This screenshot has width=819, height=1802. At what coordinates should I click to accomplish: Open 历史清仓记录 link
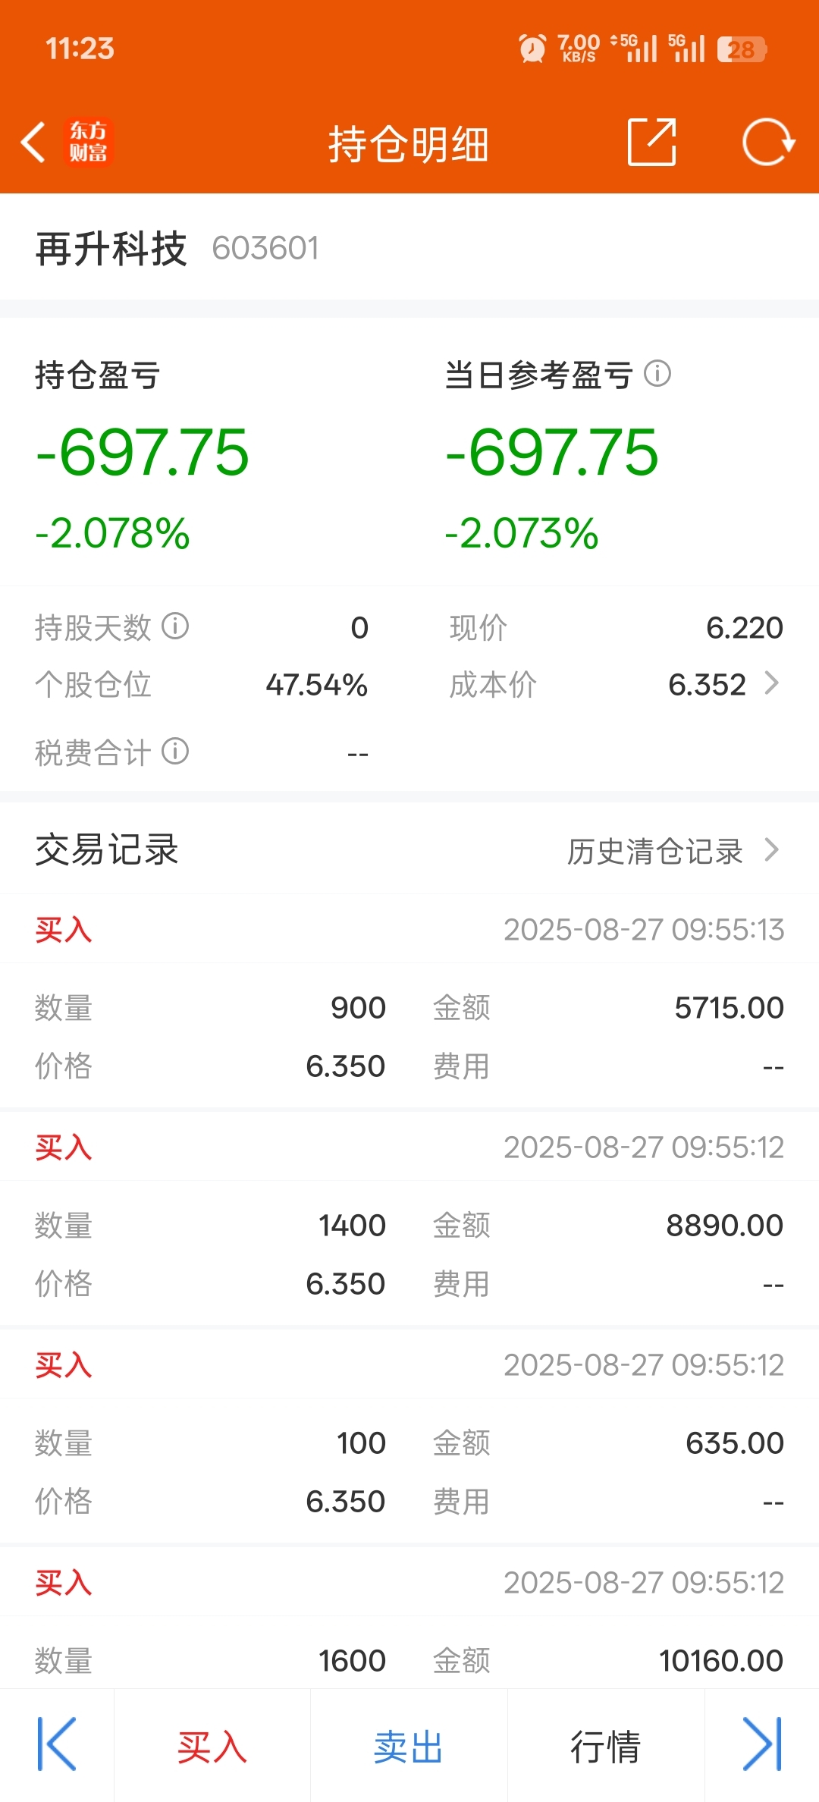(x=655, y=851)
